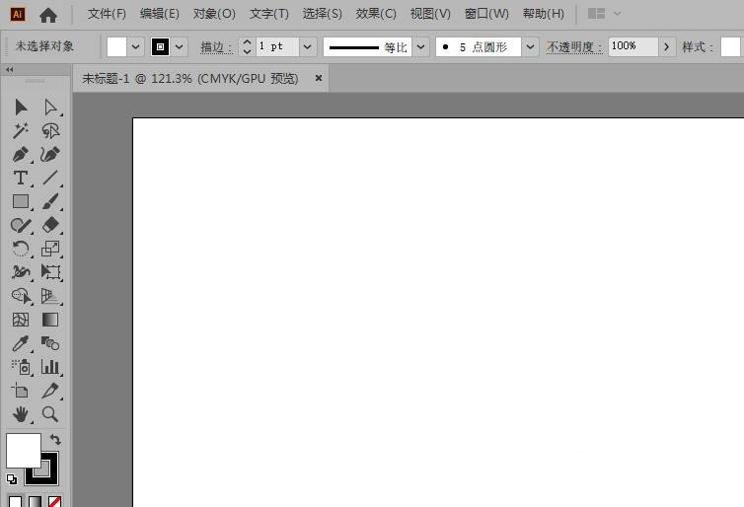Select the Direct Selection tool (white arrow)
The width and height of the screenshot is (744, 507).
(50, 108)
